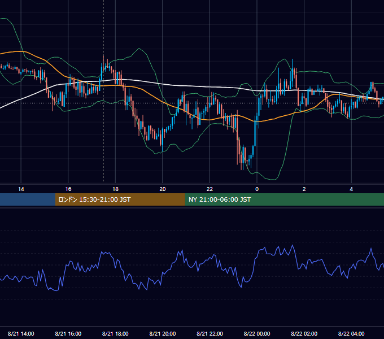Screen dimensions: 384x339
Task: Click the hour label 16 on the time axis
Action: [x=68, y=189]
